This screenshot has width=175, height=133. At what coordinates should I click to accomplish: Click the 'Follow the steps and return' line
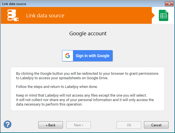pos(57,87)
